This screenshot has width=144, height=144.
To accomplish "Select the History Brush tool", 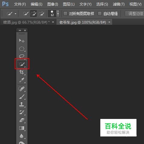I will [22, 112].
